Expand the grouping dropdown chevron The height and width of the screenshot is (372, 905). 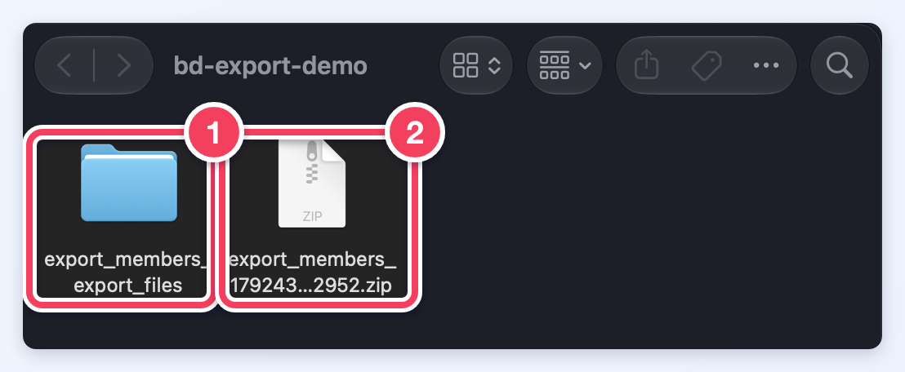(x=585, y=66)
